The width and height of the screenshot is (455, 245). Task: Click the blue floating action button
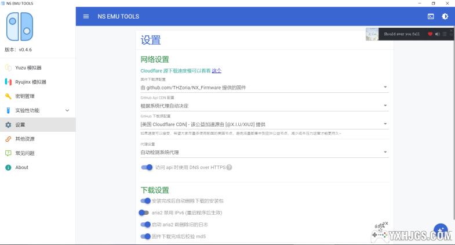point(441,230)
